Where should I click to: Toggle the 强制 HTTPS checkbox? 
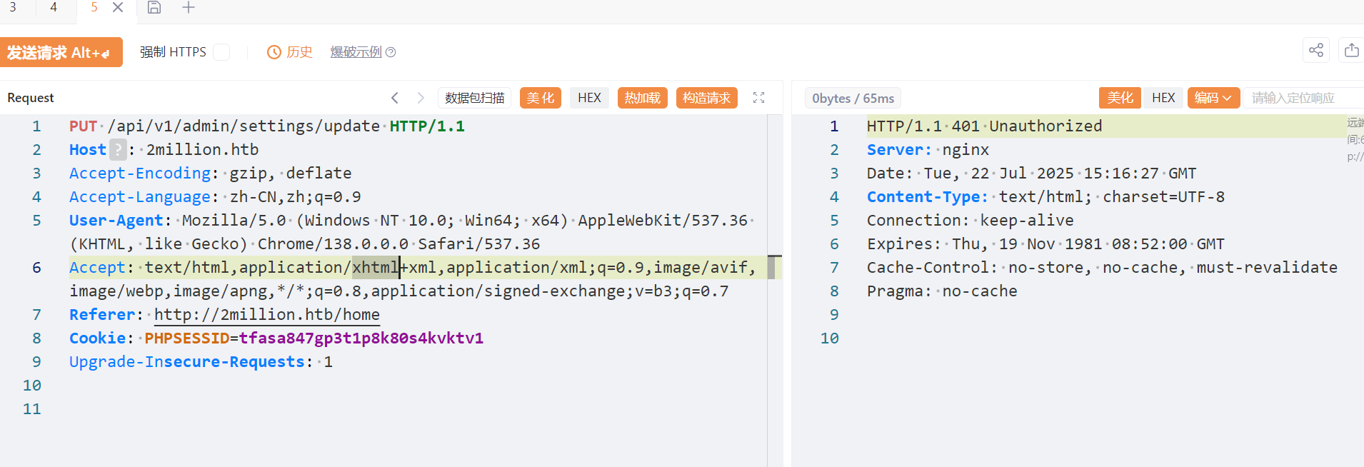tap(221, 52)
